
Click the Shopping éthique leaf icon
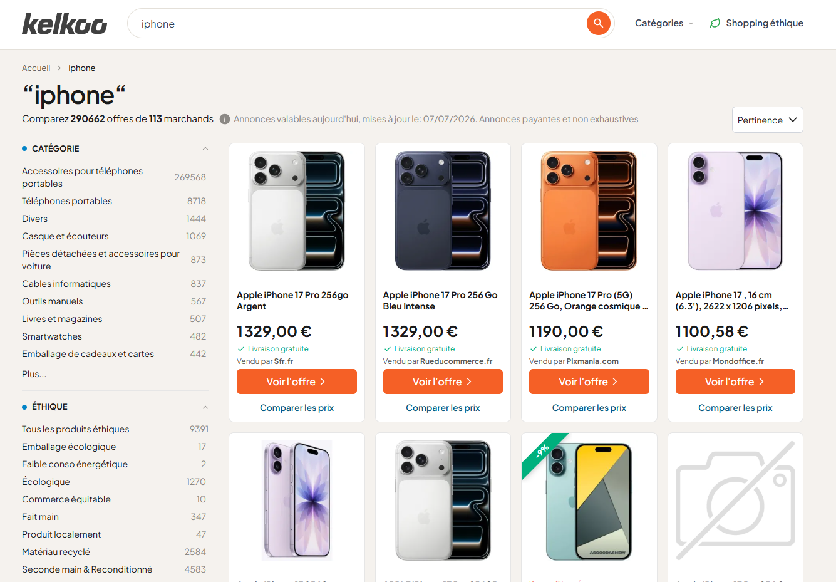point(715,23)
